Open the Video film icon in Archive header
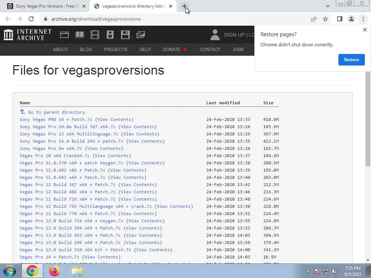The image size is (371, 278). click(x=95, y=35)
